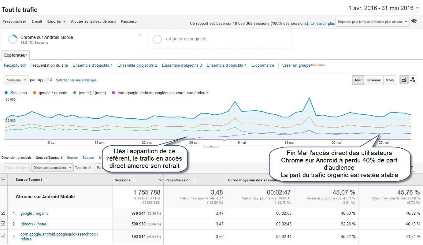The width and height of the screenshot is (423, 245).
Task: Click the E-mail button
Action: (37, 21)
